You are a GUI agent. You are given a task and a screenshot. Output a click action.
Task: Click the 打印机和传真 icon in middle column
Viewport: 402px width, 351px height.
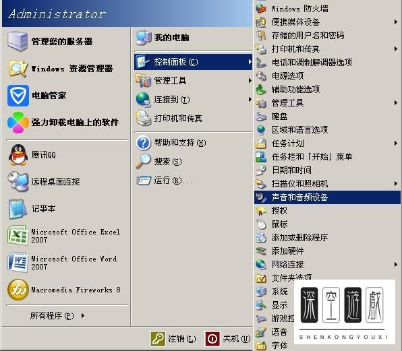click(x=144, y=119)
